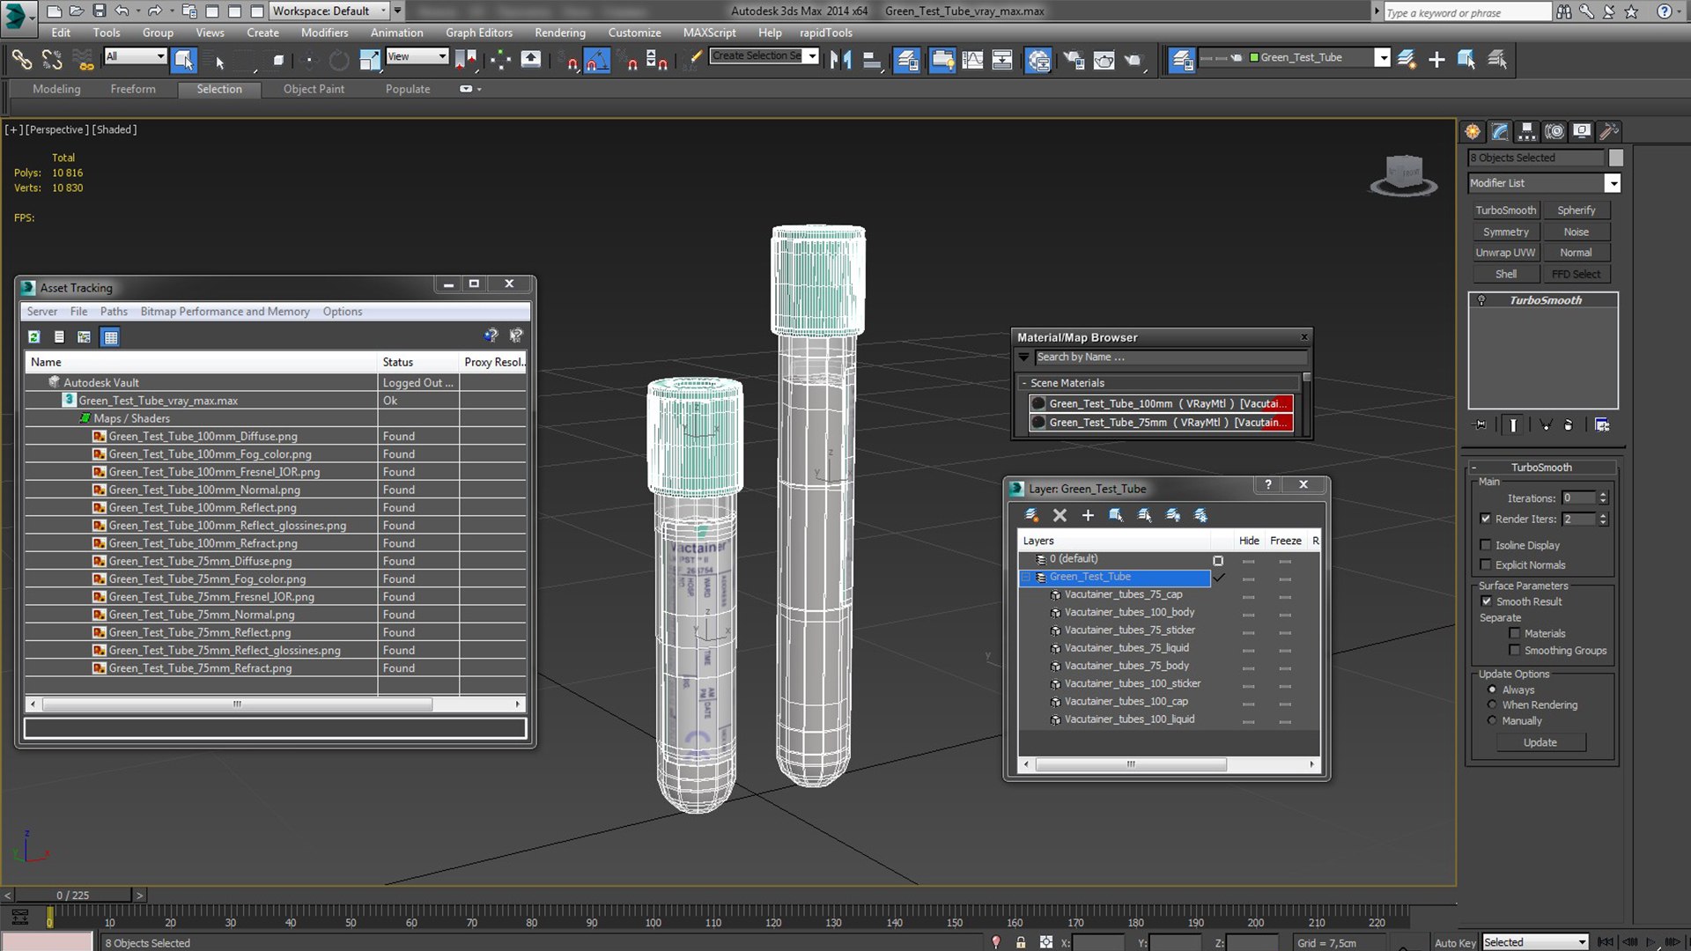The image size is (1691, 951).
Task: Open the MAXScript menu
Action: (x=709, y=33)
